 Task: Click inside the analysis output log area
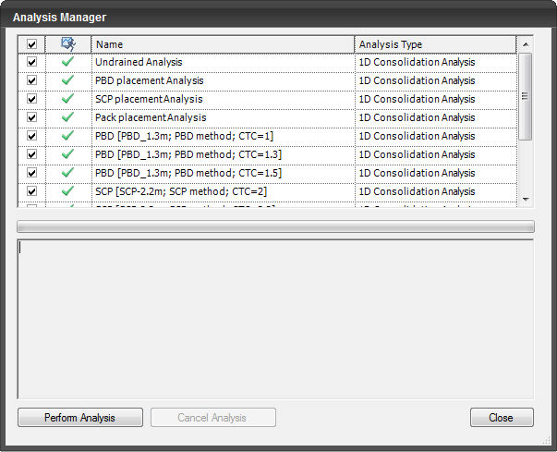(275, 319)
